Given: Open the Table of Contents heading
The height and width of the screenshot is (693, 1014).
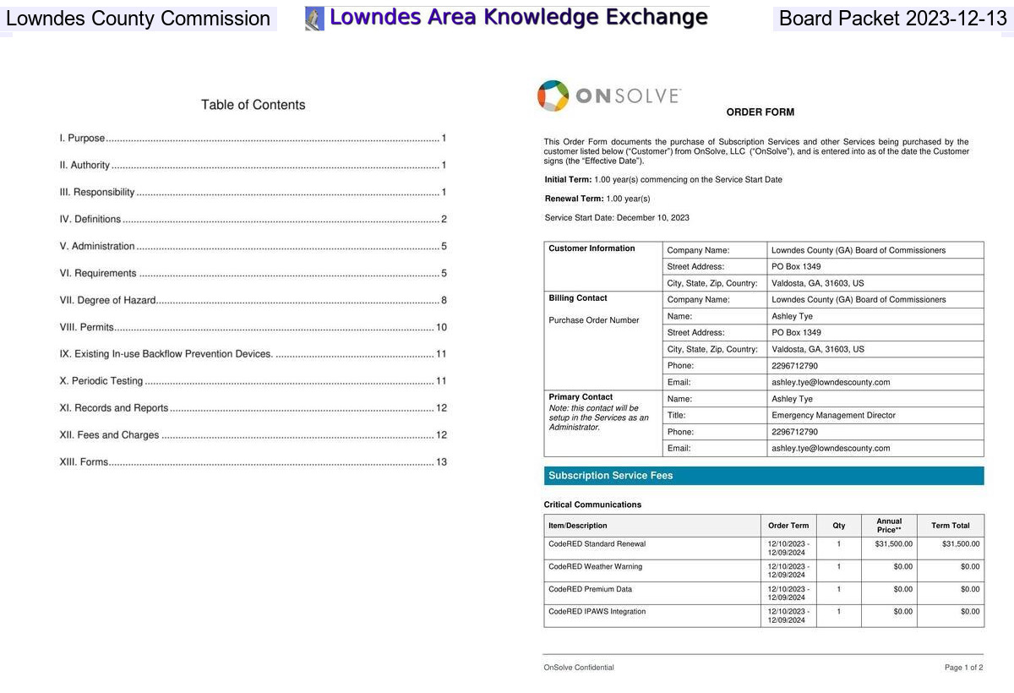Looking at the screenshot, I should pos(253,104).
